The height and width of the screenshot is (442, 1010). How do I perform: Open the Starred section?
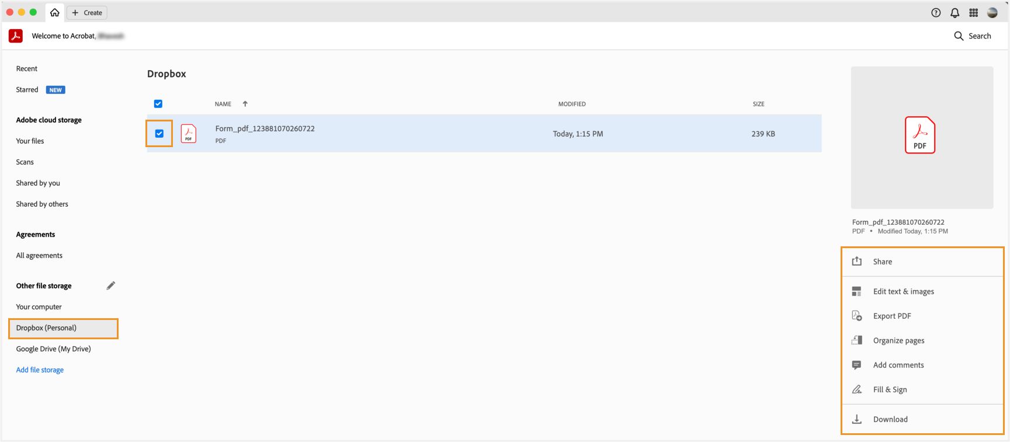[27, 89]
